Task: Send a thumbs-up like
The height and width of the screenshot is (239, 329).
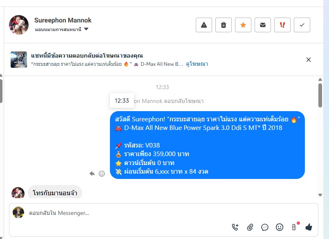Action: [309, 227]
